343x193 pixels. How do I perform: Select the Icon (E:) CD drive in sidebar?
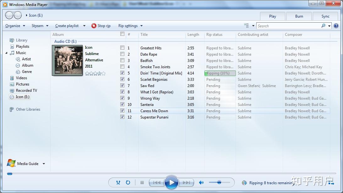[x=21, y=97]
